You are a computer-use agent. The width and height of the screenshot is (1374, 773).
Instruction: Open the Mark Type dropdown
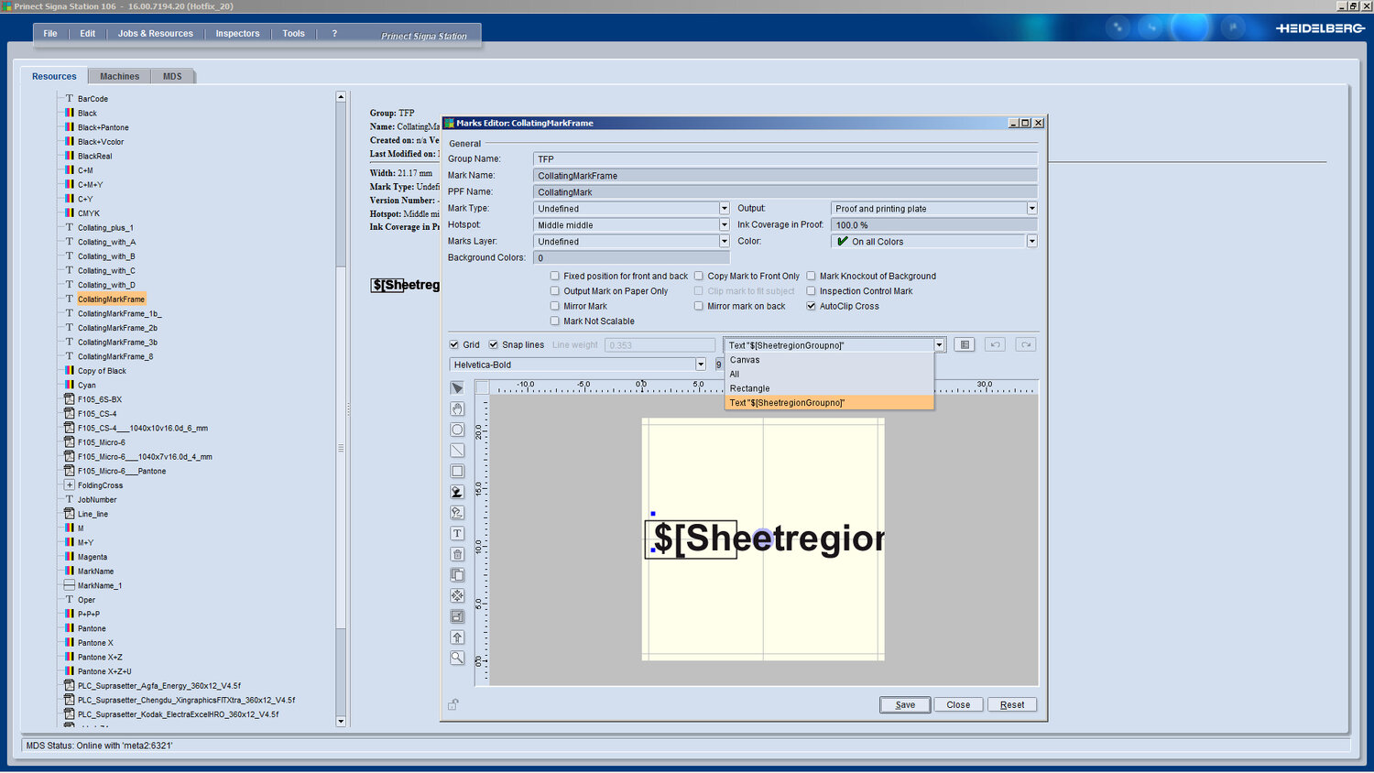point(724,209)
